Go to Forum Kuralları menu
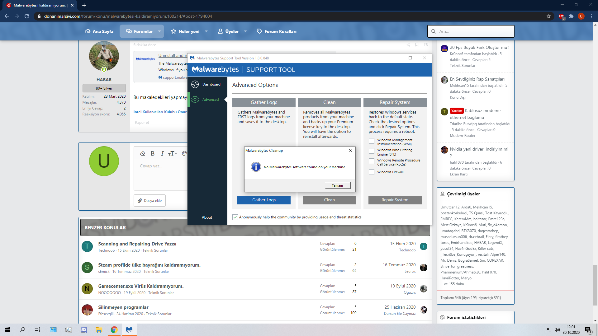The image size is (598, 336). (x=277, y=31)
